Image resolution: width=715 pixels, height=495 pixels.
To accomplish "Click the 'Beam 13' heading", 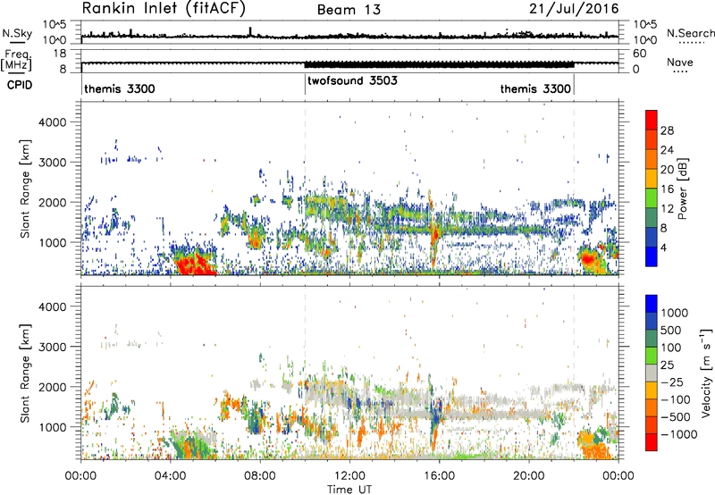I will 349,10.
